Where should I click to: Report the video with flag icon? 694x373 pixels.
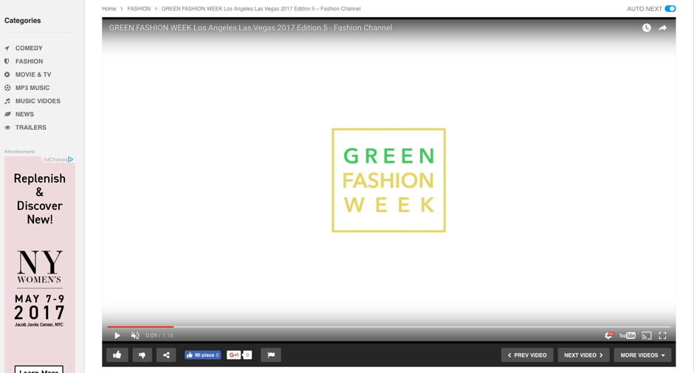pyautogui.click(x=271, y=355)
